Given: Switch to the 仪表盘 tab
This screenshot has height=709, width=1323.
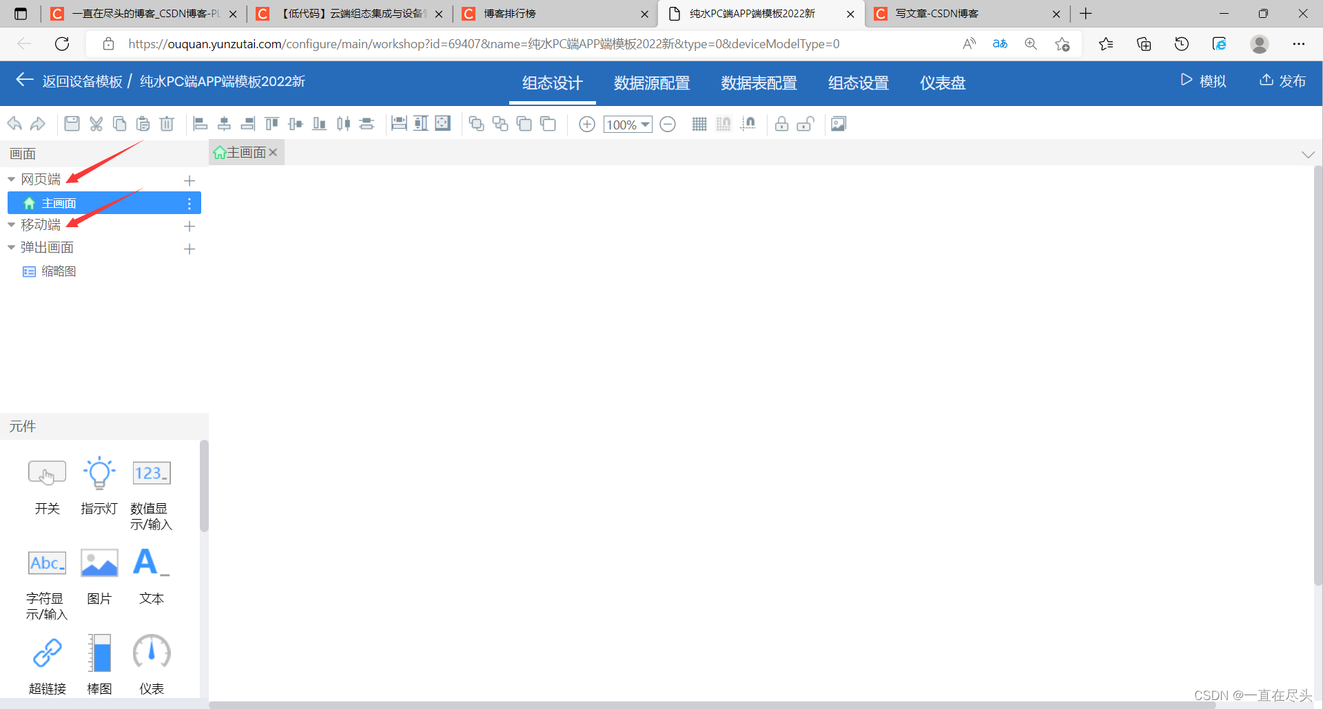Looking at the screenshot, I should click(x=943, y=83).
